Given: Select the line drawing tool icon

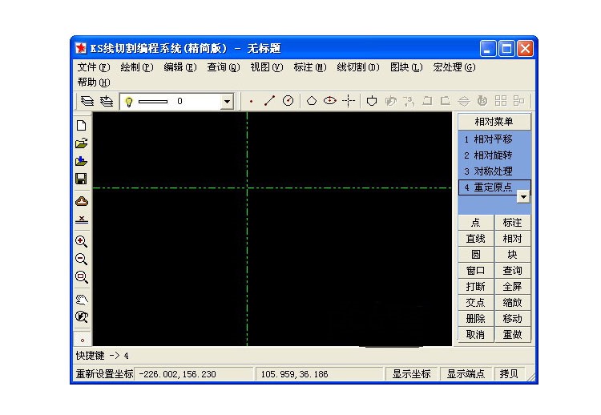Looking at the screenshot, I should click(269, 101).
